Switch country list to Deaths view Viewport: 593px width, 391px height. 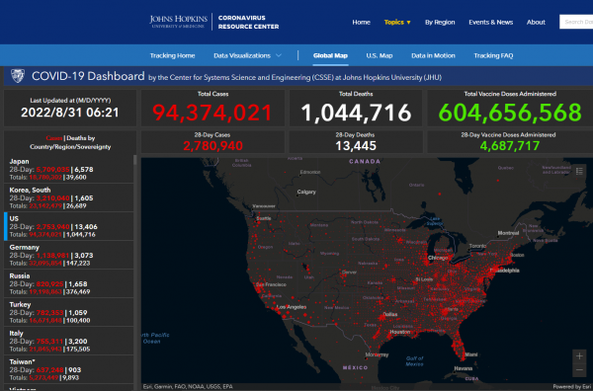(77, 138)
